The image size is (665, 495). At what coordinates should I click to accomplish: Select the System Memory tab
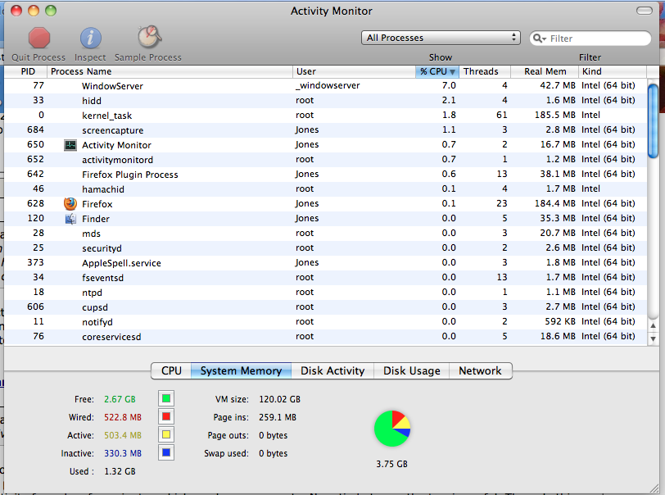241,370
